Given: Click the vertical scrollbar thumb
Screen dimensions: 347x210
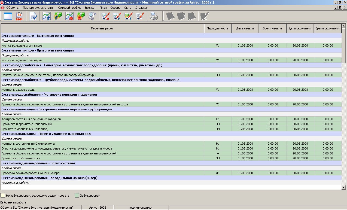Looking at the screenshot, I should pyautogui.click(x=344, y=45).
